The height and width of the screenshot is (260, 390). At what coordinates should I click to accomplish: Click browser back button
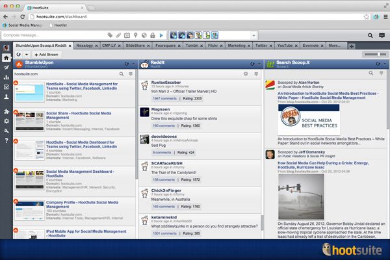5,17
